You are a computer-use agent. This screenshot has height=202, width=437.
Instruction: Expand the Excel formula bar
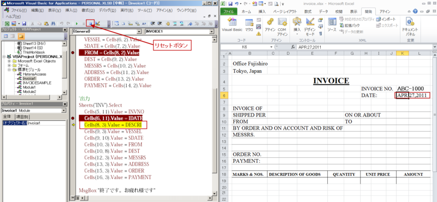pos(434,47)
